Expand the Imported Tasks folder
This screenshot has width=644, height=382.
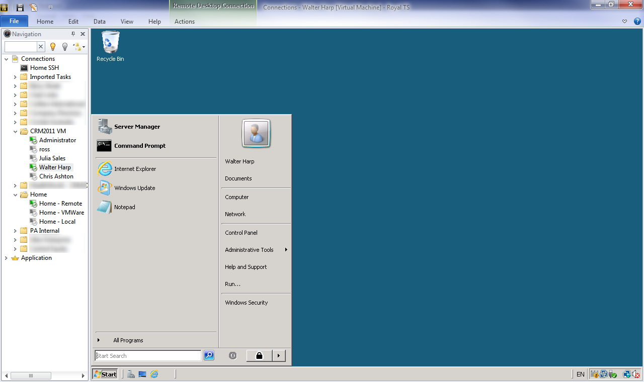click(15, 77)
